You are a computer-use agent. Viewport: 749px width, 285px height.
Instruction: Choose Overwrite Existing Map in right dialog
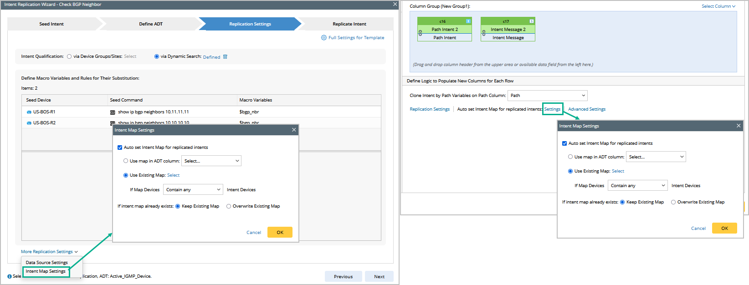(673, 202)
